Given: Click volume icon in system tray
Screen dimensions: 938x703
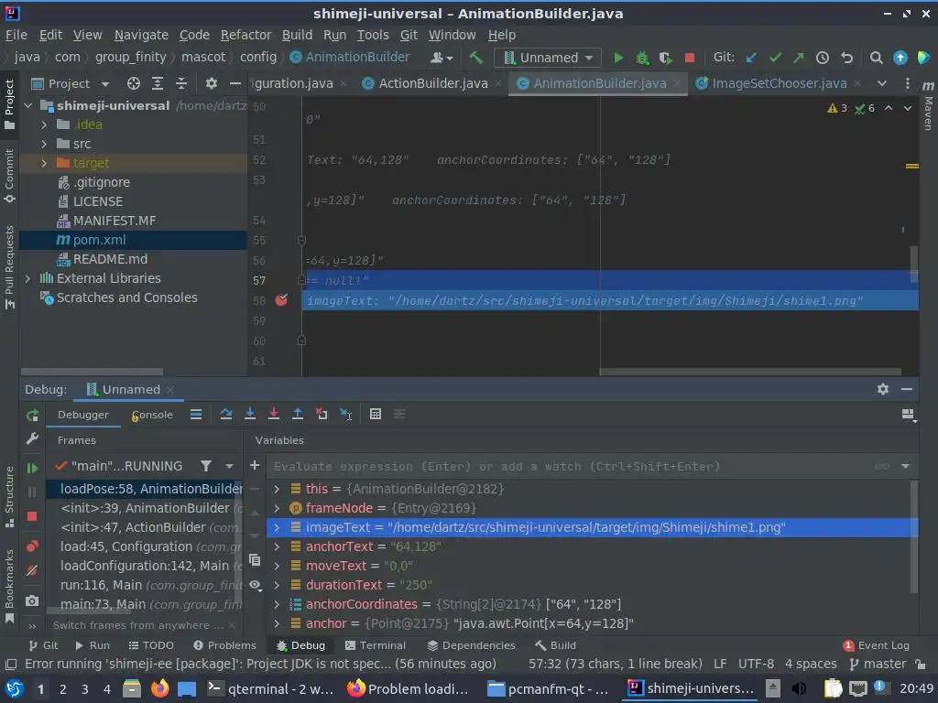Looking at the screenshot, I should pos(799,688).
